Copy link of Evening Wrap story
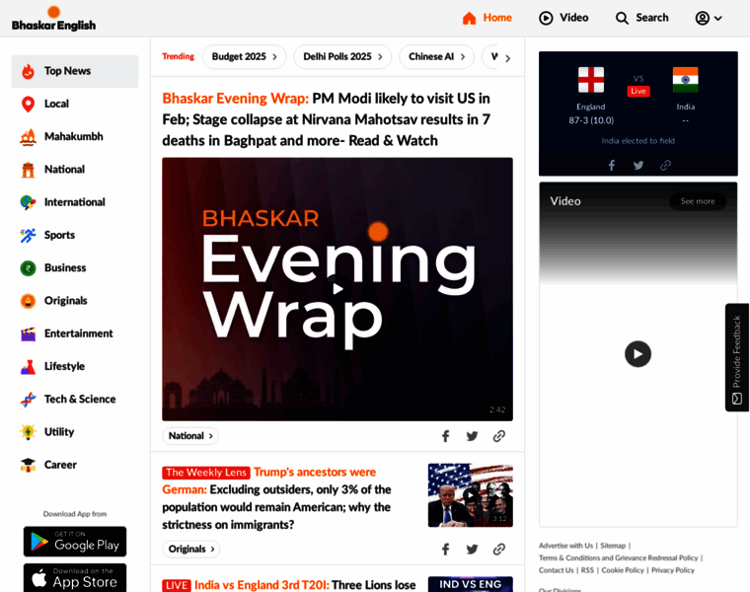 (x=499, y=436)
